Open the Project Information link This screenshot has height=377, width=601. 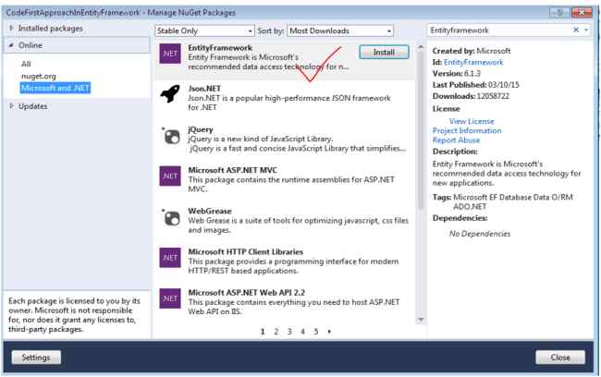[x=467, y=130]
